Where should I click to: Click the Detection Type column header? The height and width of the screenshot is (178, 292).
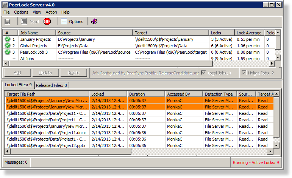tap(220, 94)
